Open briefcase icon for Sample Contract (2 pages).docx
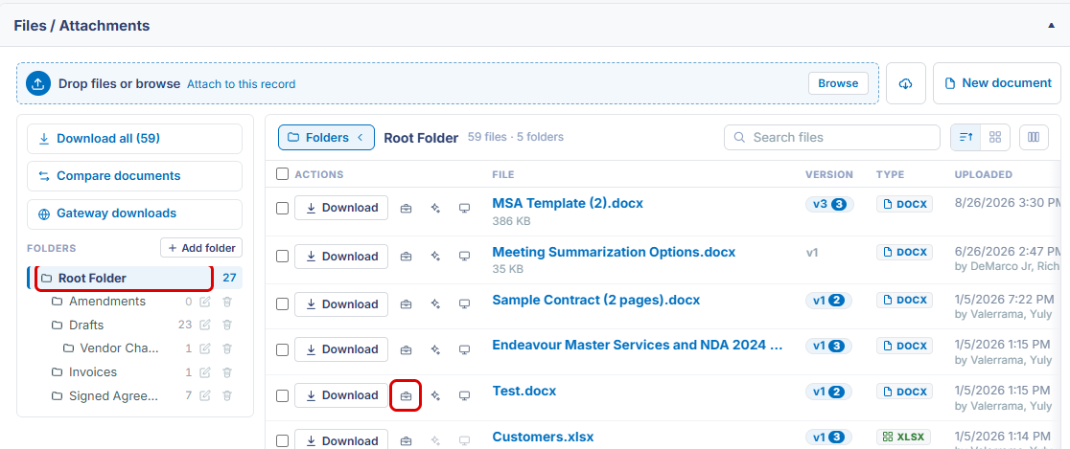Image resolution: width=1070 pixels, height=449 pixels. pos(406,303)
